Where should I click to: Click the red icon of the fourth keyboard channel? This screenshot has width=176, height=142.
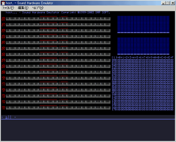pos(3,37)
